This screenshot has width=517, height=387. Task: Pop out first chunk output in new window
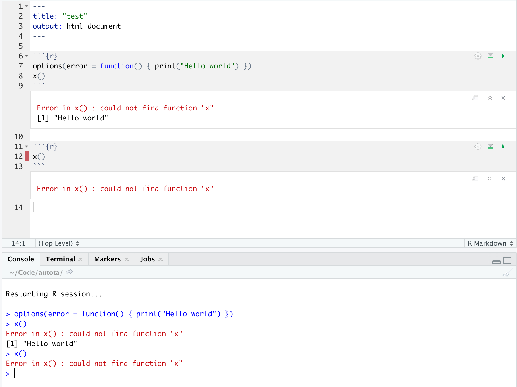pyautogui.click(x=475, y=98)
